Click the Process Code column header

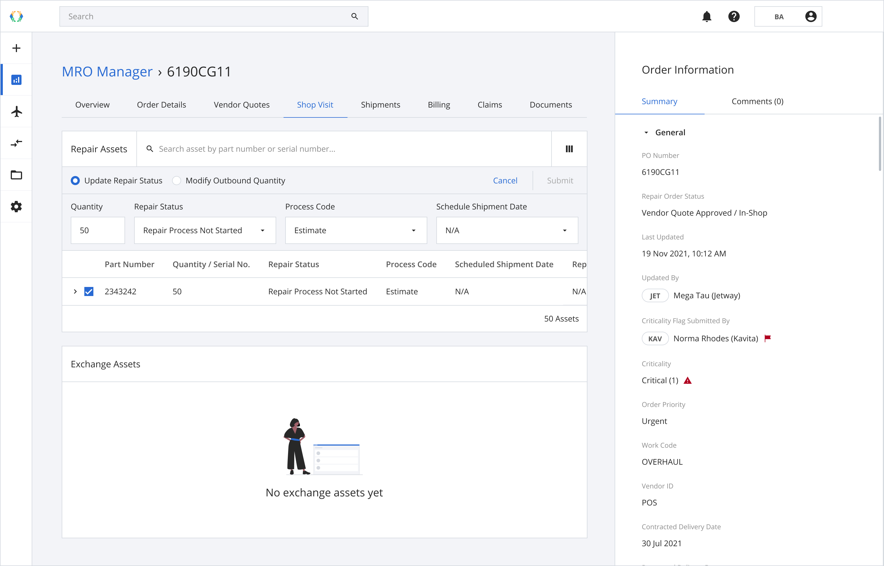click(411, 264)
